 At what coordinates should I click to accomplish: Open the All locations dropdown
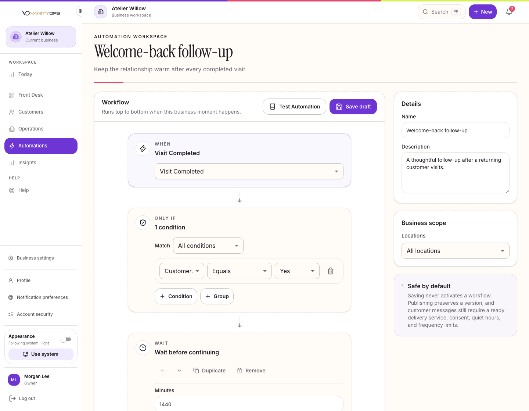click(456, 251)
